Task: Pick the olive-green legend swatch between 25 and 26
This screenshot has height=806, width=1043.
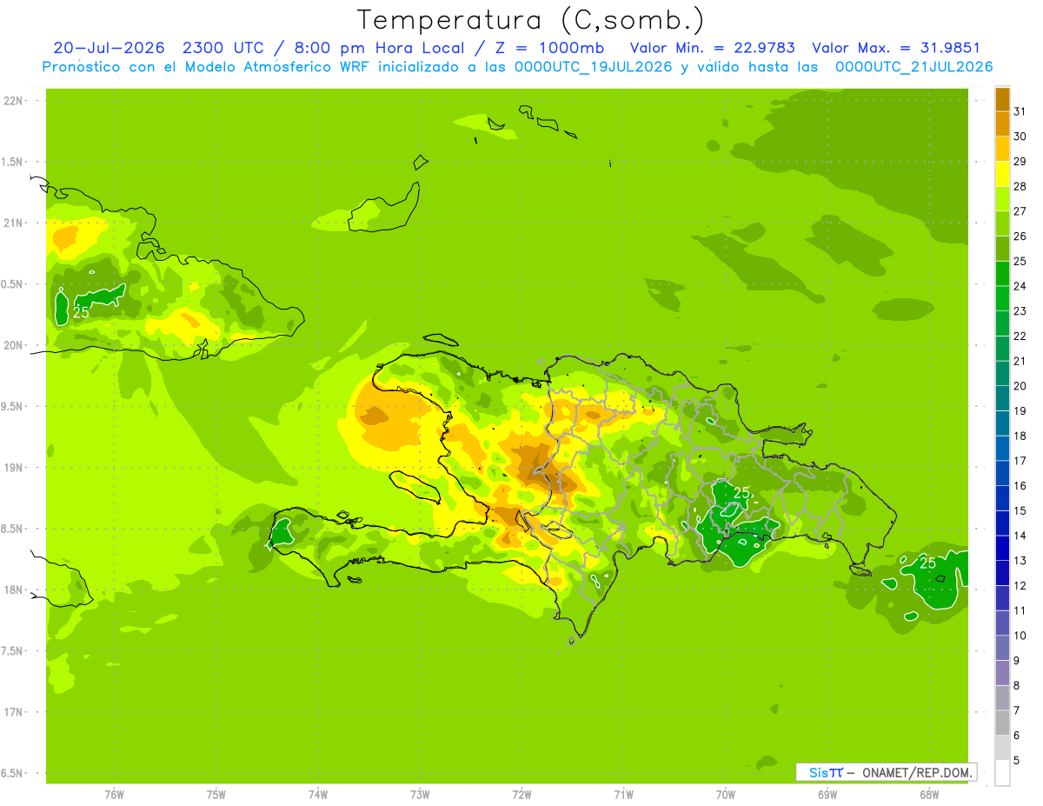Action: click(x=1002, y=248)
